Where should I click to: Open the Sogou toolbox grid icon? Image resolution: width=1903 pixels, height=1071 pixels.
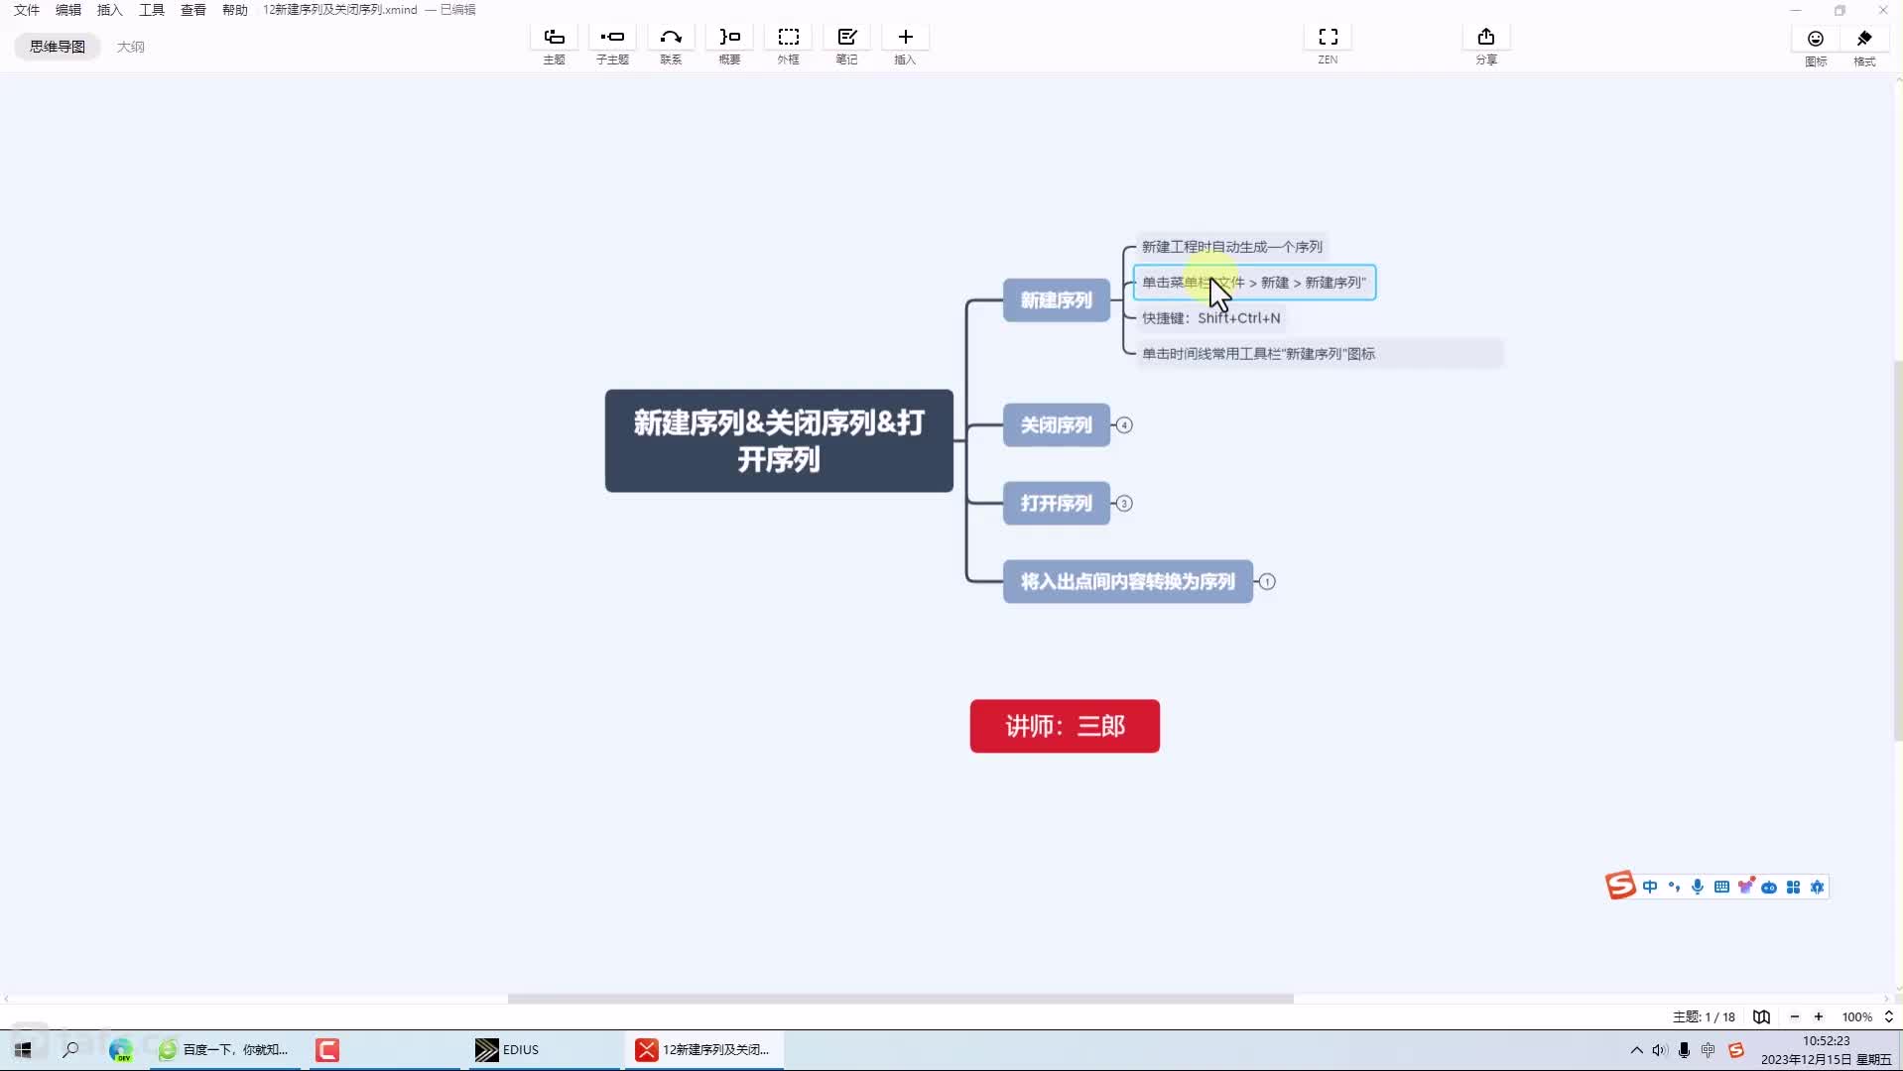click(x=1793, y=888)
